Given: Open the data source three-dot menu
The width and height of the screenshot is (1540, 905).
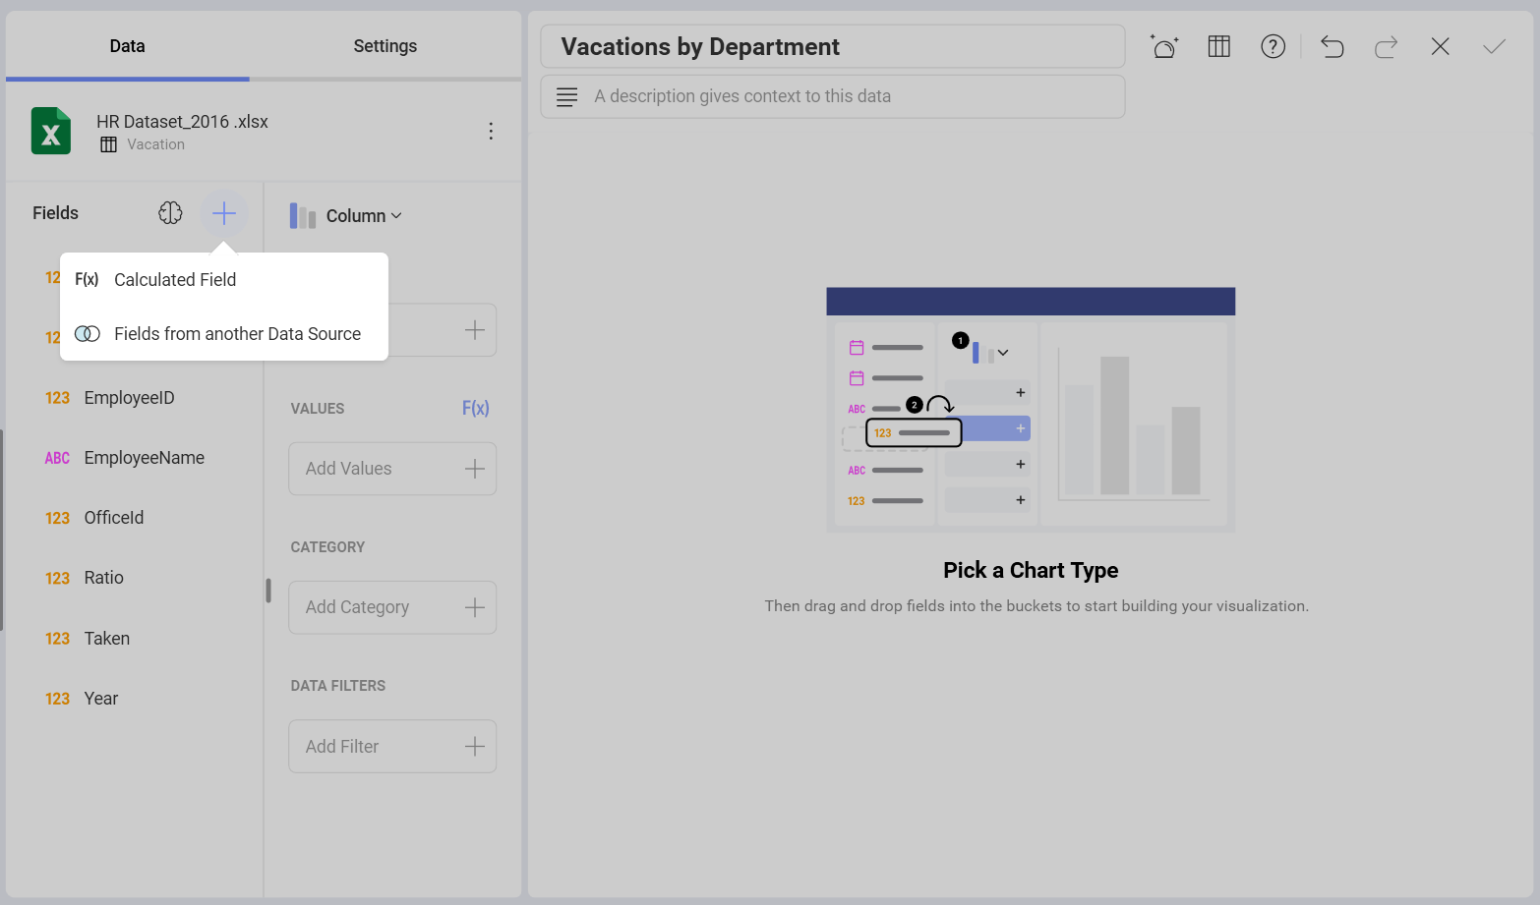Looking at the screenshot, I should pyautogui.click(x=491, y=131).
